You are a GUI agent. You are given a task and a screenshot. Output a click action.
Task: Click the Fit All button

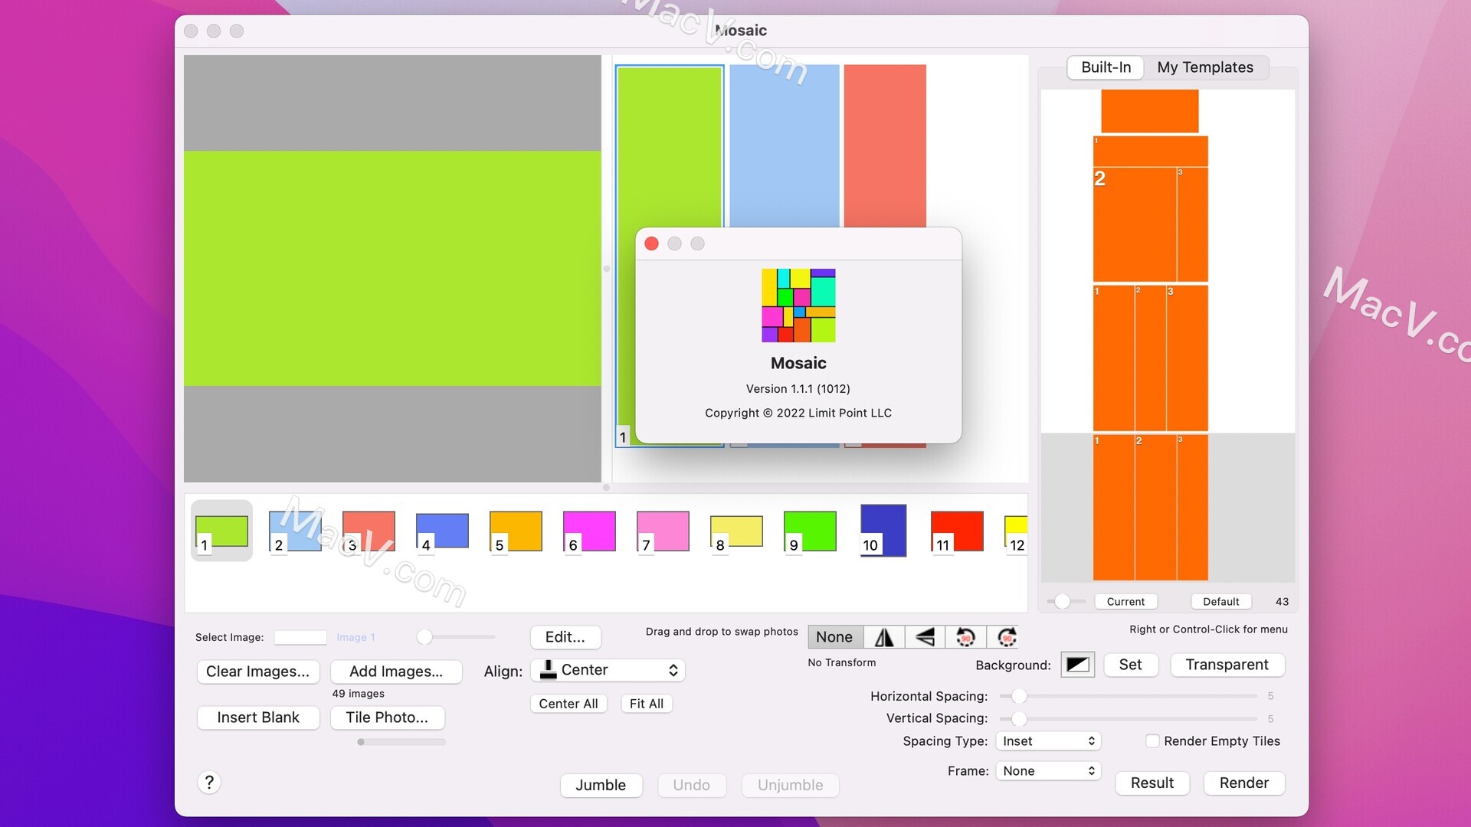[644, 704]
